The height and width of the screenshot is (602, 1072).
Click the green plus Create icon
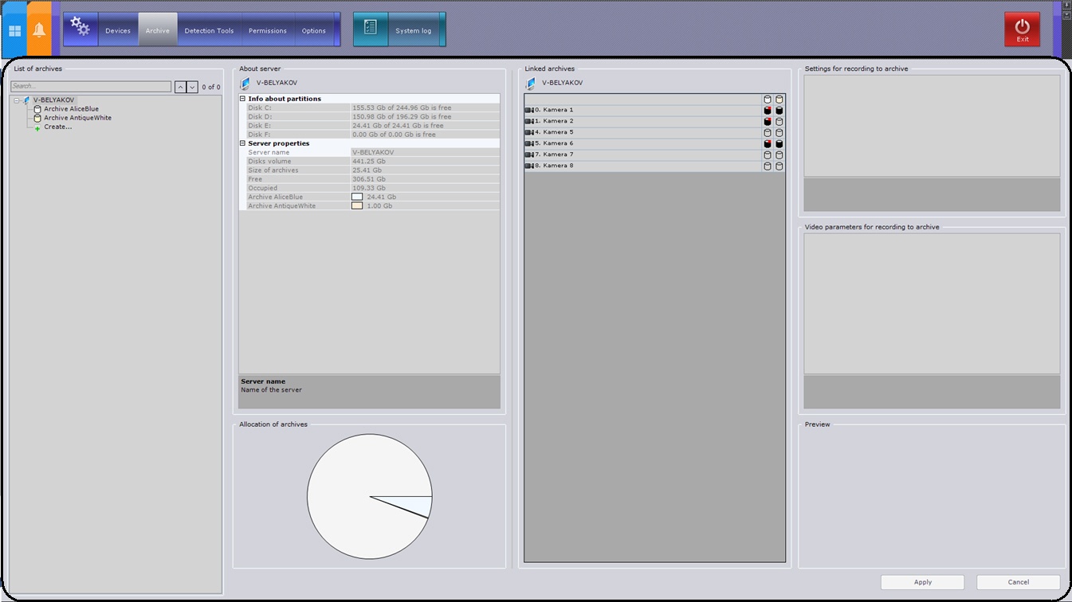[37, 127]
